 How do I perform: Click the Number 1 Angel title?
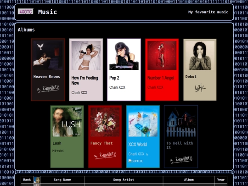click(x=161, y=78)
